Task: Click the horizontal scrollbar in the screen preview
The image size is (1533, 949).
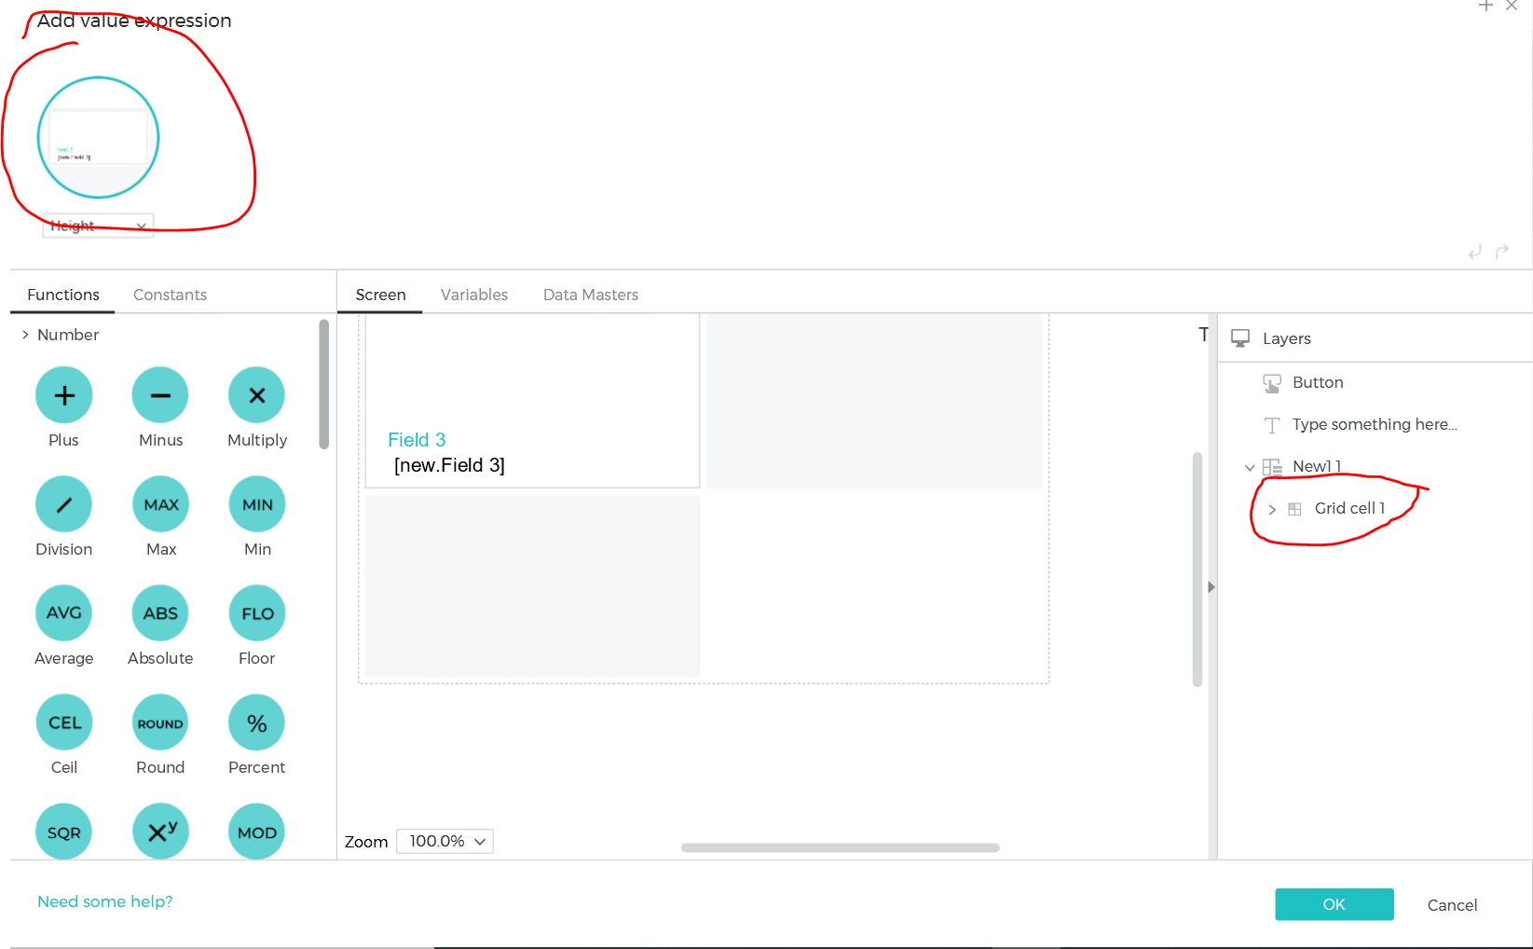Action: point(840,847)
